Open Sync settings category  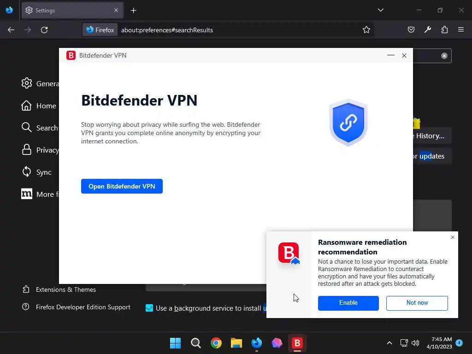[36, 172]
